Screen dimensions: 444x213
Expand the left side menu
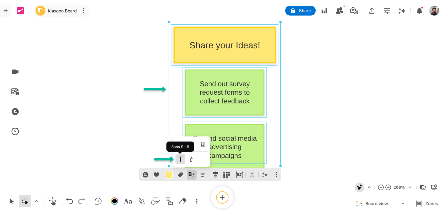5,11
